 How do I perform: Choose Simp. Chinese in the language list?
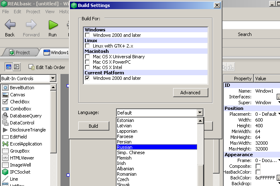point(157,153)
